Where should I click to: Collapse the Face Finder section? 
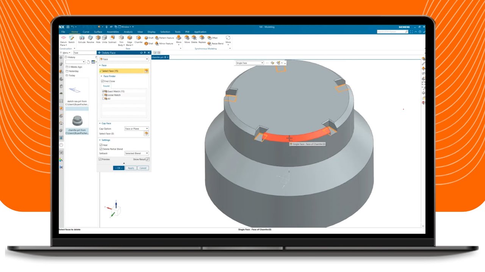click(101, 76)
